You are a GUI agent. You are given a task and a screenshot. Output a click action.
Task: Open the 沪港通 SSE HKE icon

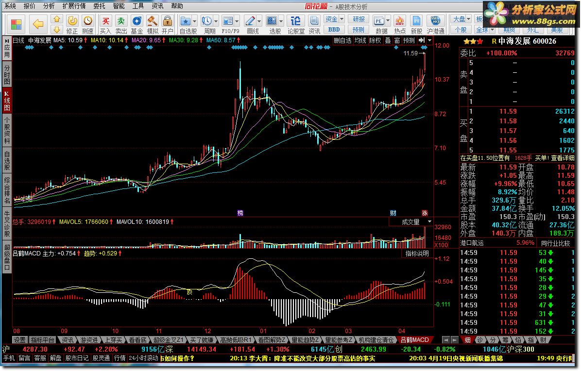click(435, 21)
